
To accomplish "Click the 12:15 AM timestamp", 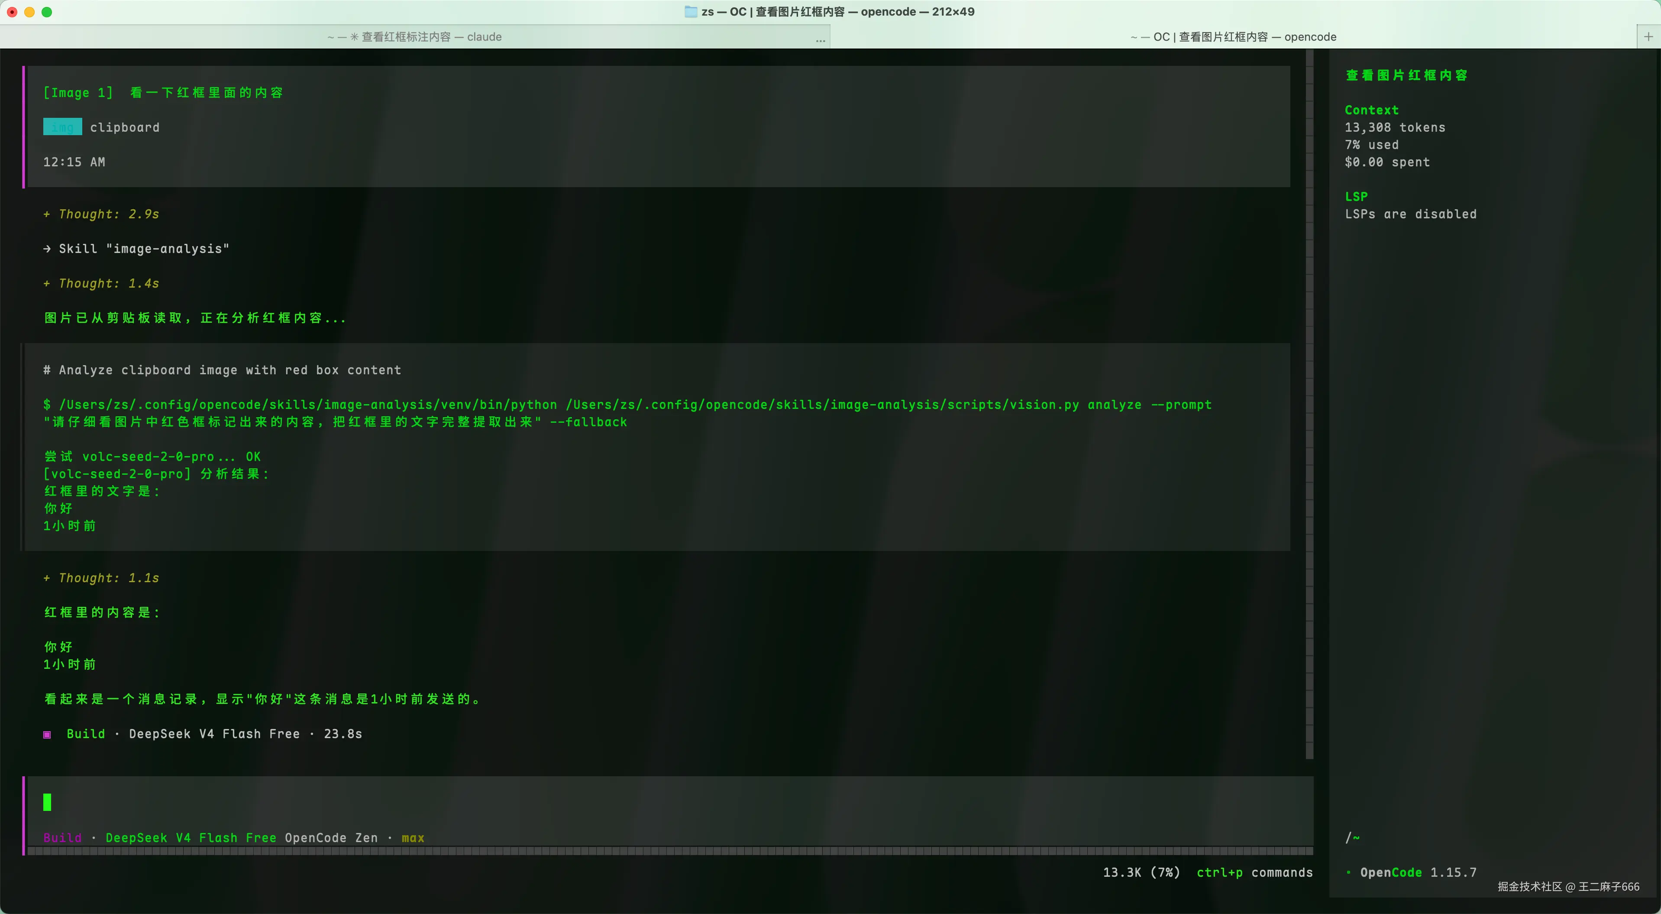I will pos(74,162).
